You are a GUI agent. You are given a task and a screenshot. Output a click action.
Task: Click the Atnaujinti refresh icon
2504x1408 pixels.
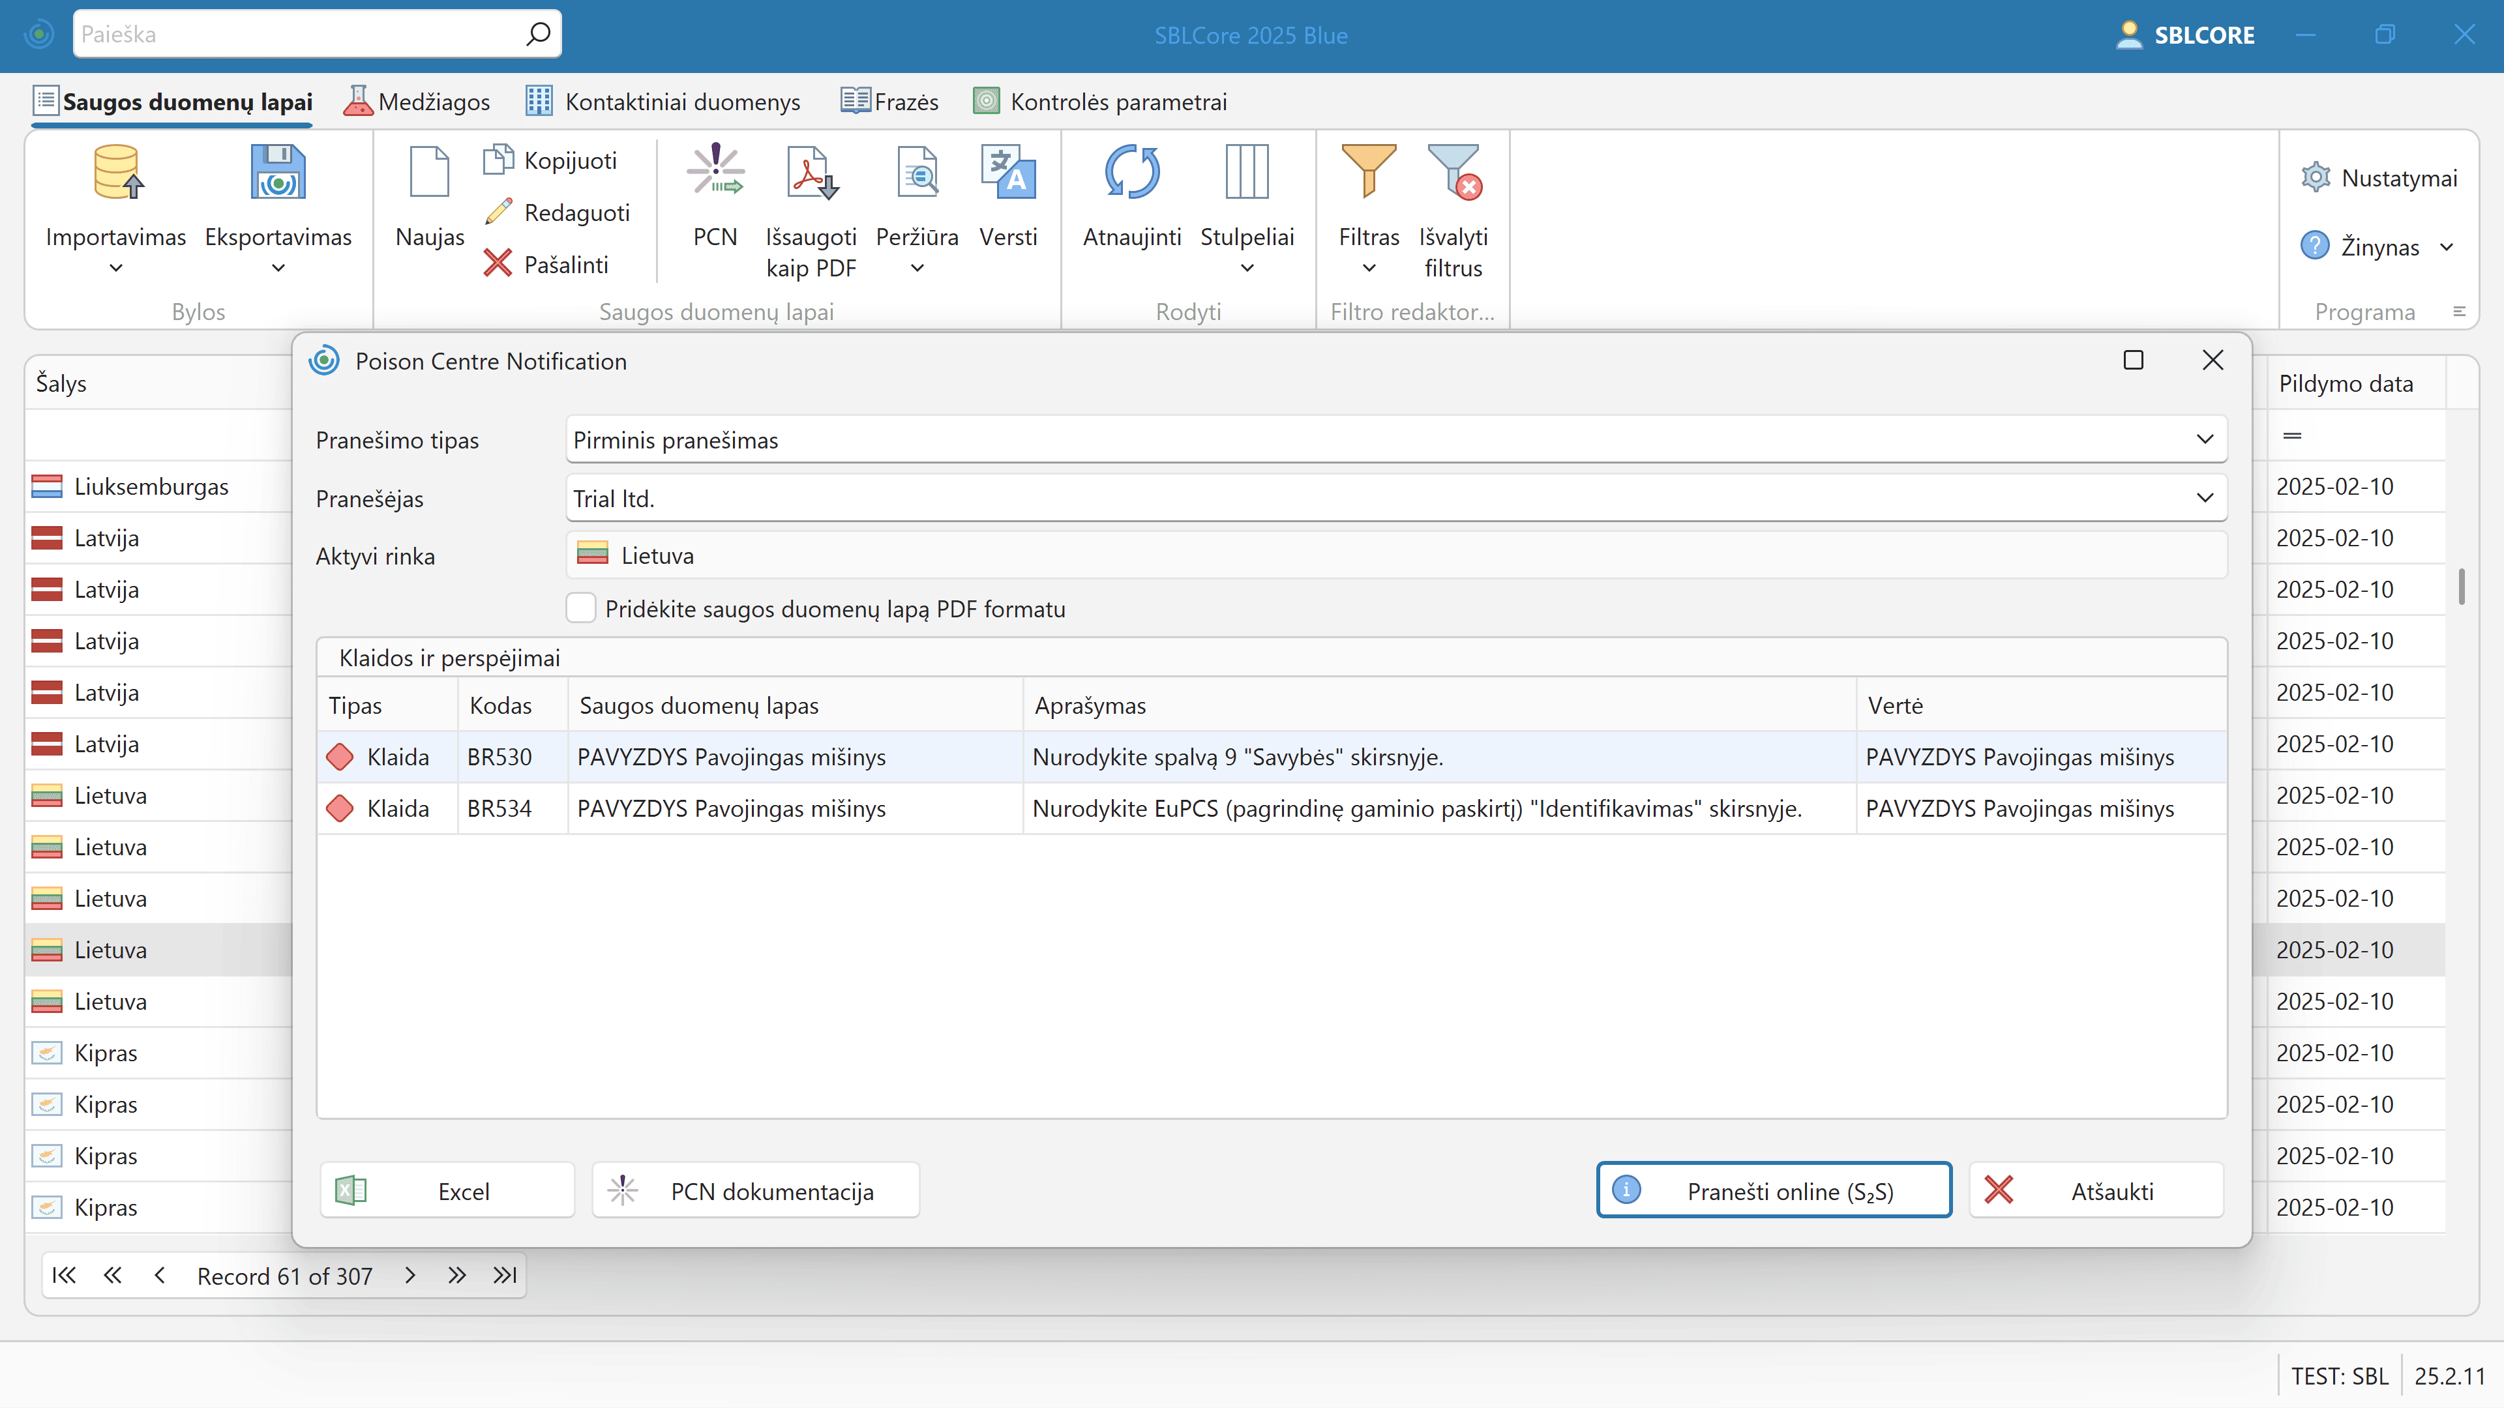pos(1131,173)
